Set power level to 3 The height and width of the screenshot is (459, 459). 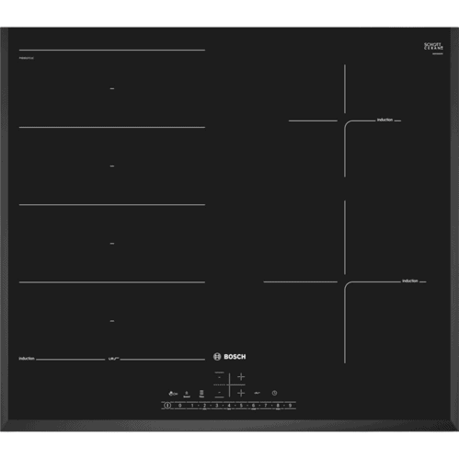click(217, 406)
